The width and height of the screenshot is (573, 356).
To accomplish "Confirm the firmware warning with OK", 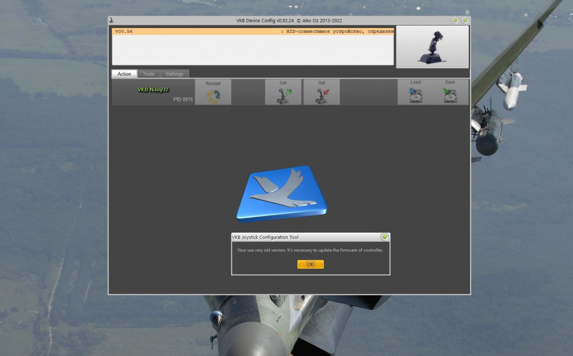I will tap(310, 264).
